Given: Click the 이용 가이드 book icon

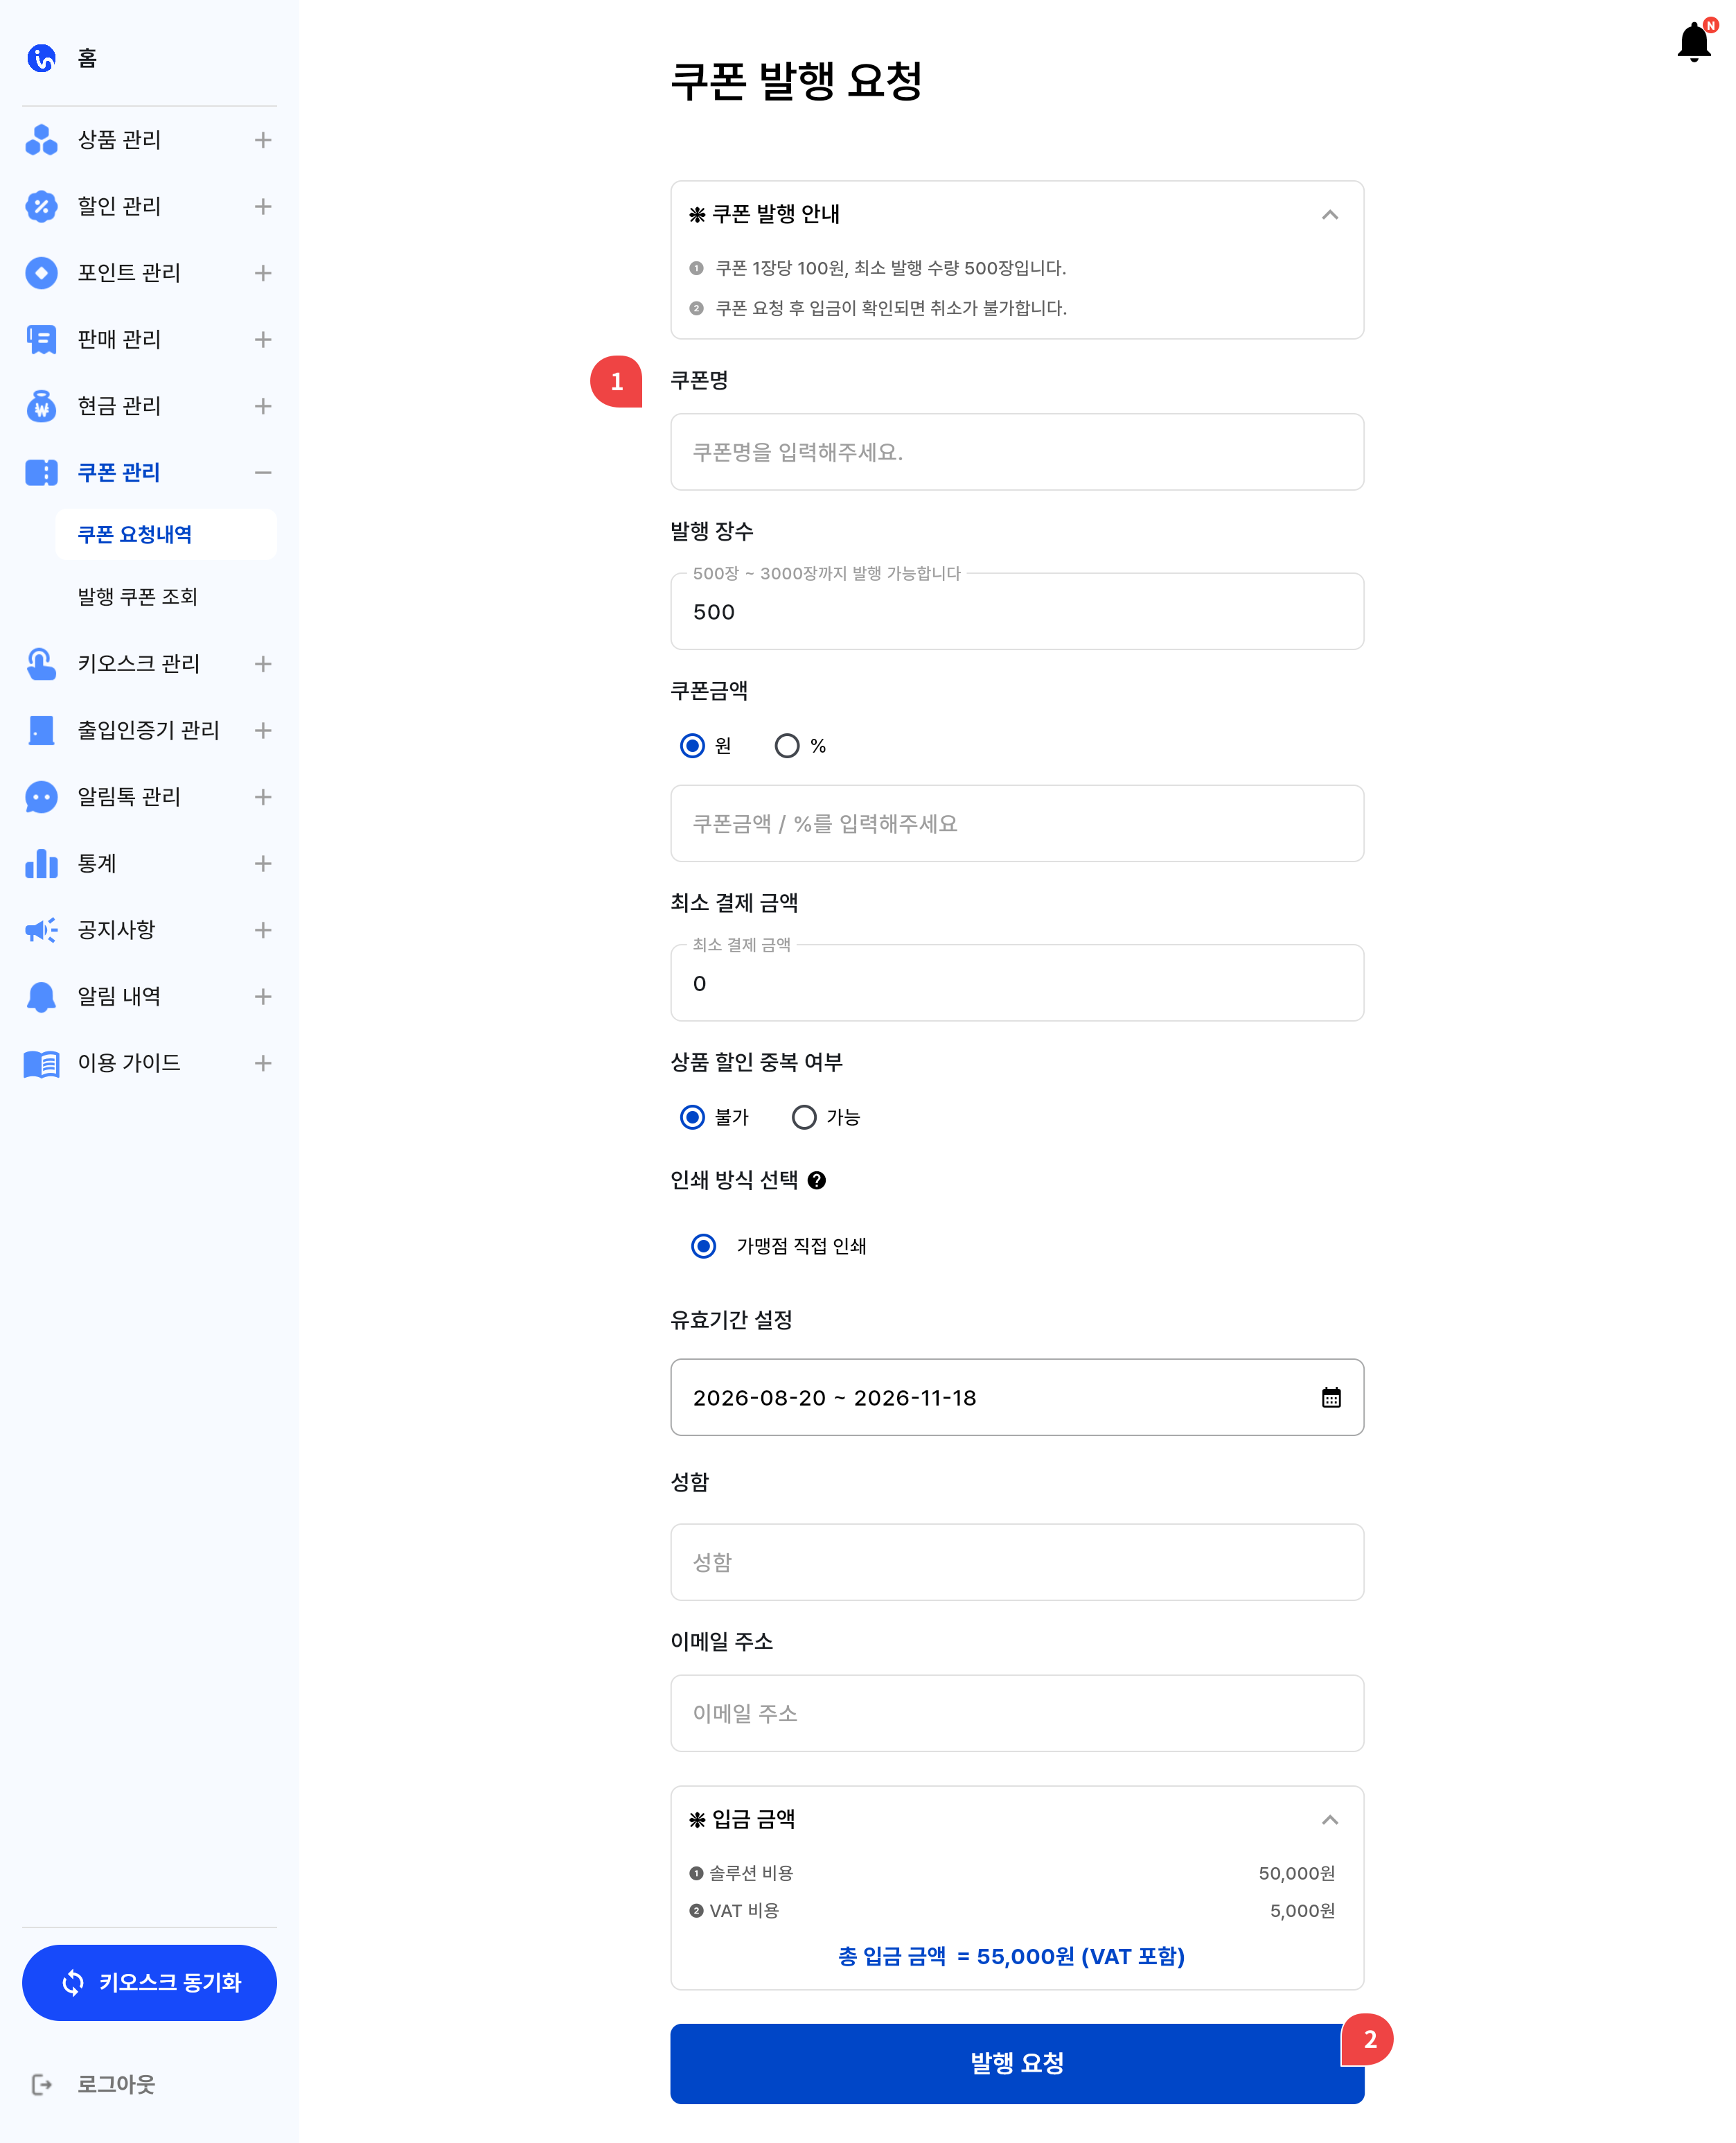Looking at the screenshot, I should tap(41, 1063).
